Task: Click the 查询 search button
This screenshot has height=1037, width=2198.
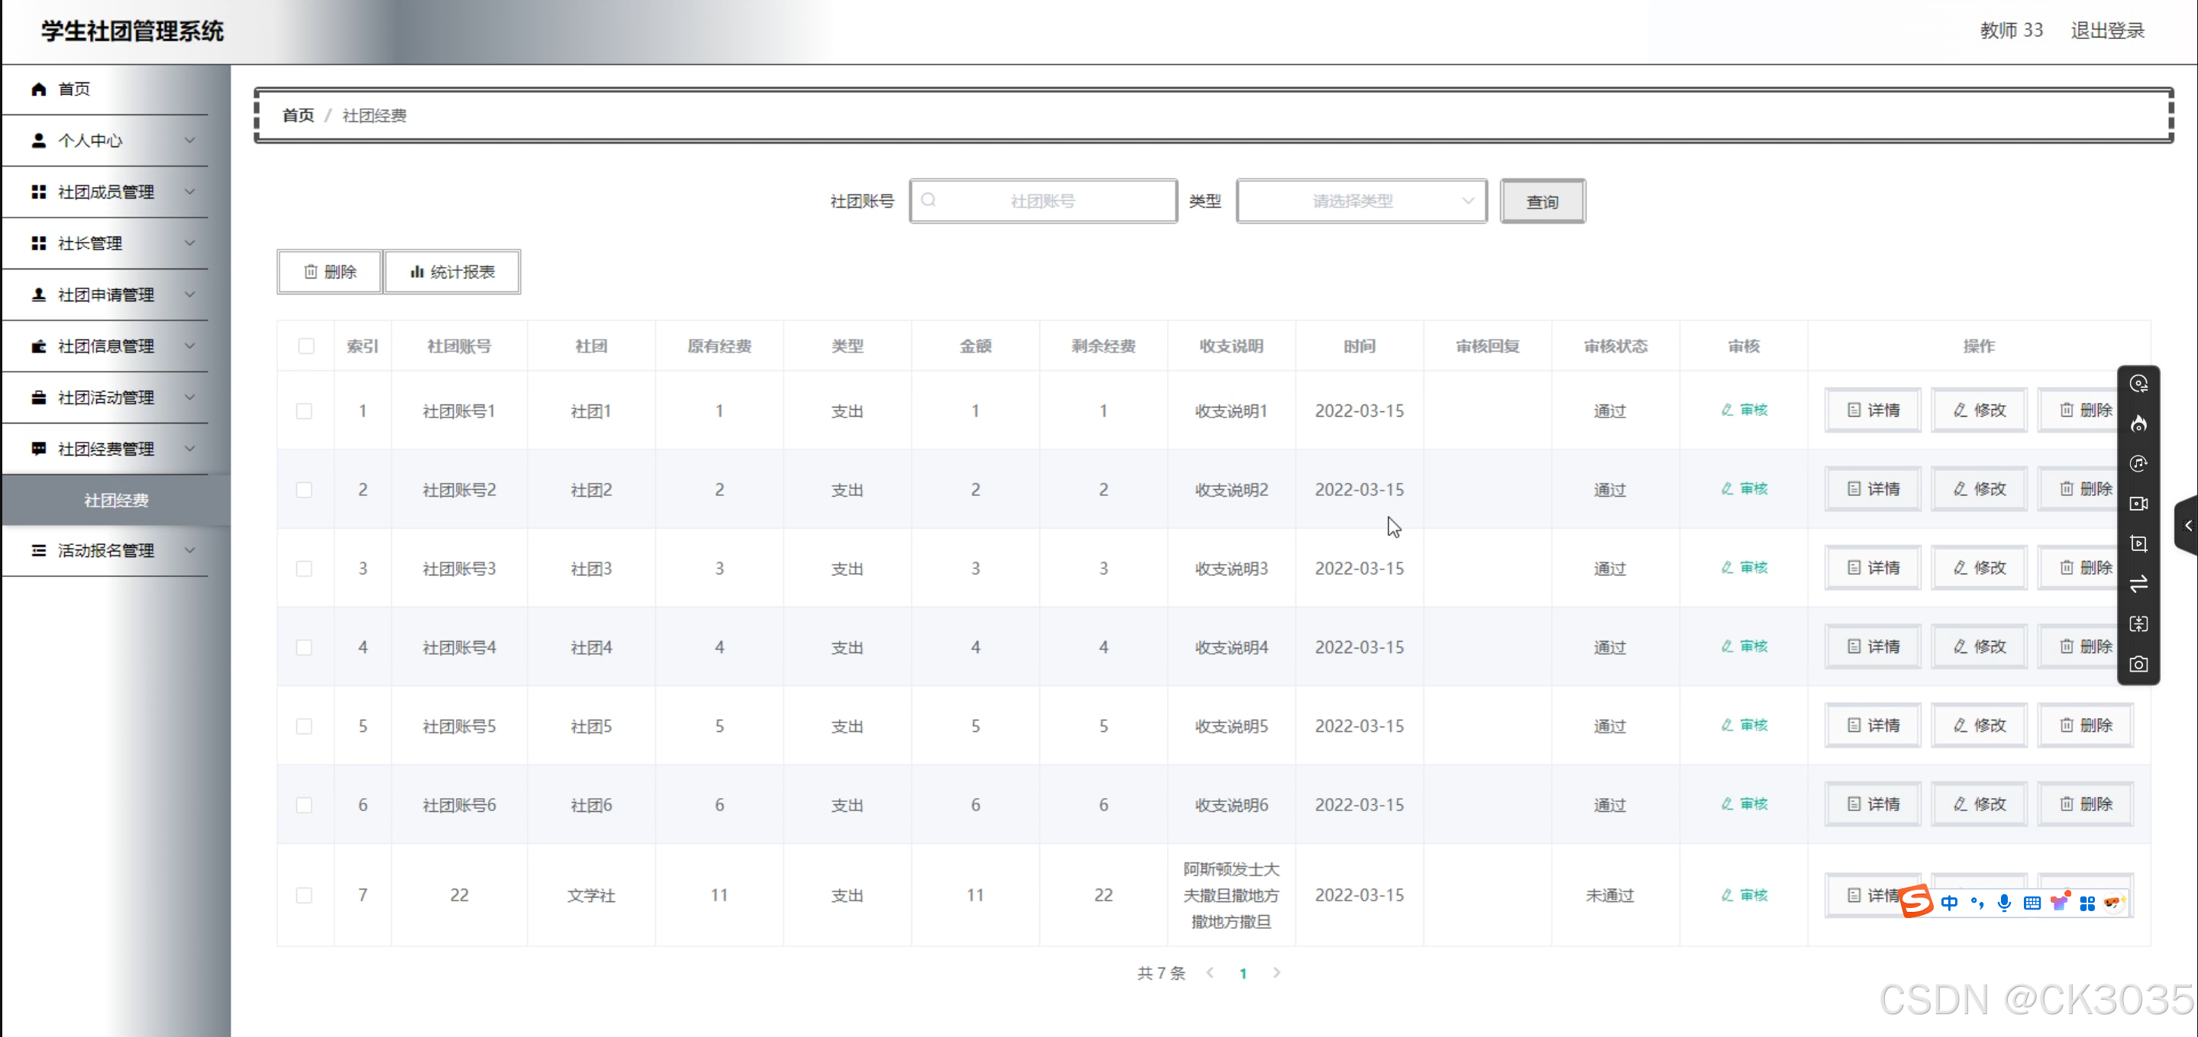Action: click(1542, 202)
